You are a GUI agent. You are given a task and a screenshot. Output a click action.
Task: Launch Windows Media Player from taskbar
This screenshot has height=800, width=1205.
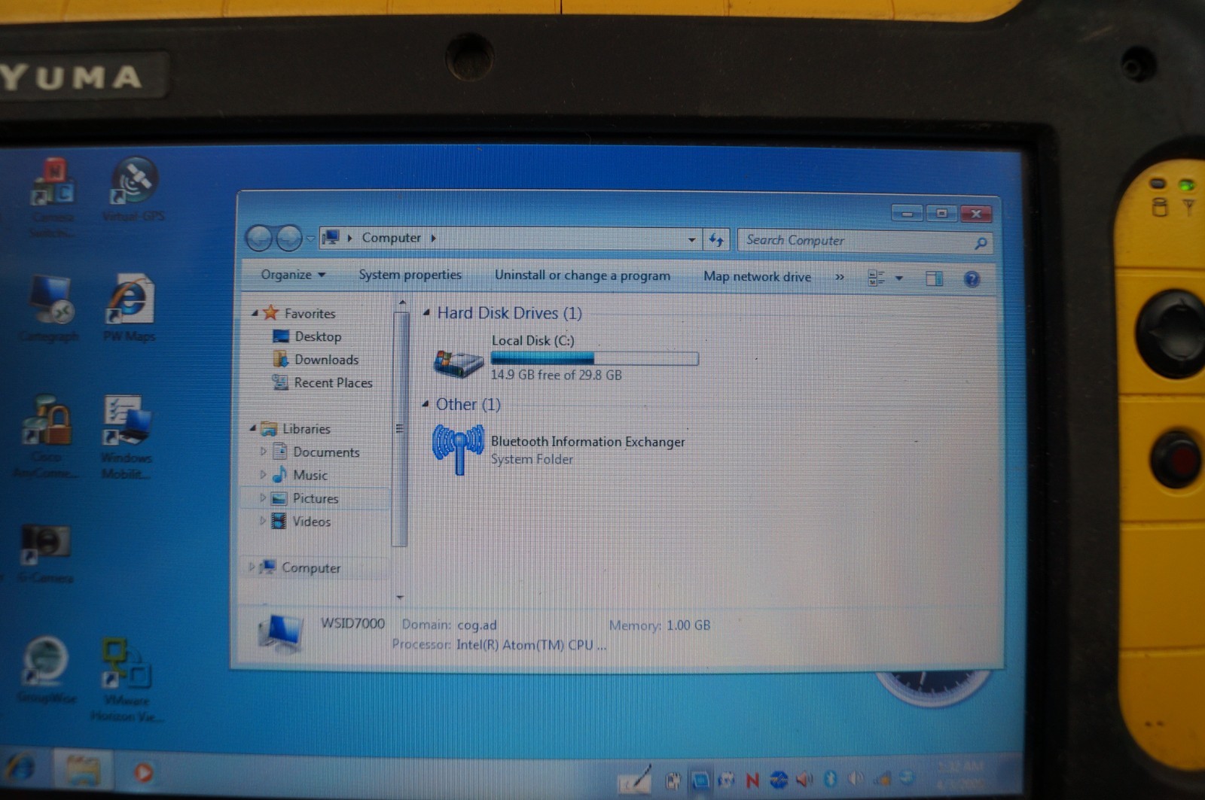click(x=143, y=773)
